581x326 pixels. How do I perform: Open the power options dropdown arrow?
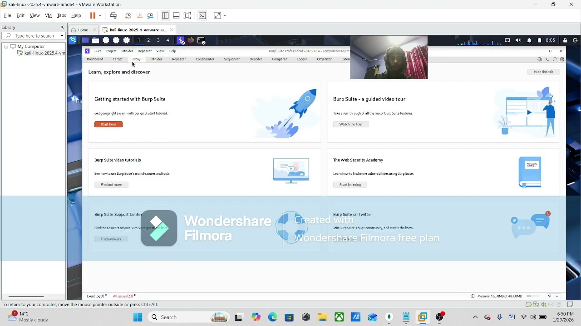tap(100, 15)
